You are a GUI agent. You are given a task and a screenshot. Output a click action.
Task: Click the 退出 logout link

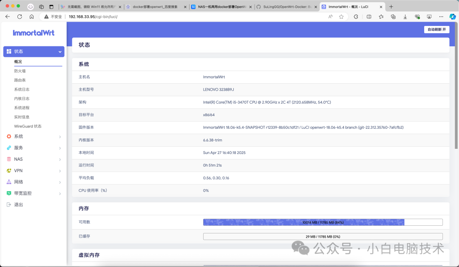pyautogui.click(x=18, y=205)
